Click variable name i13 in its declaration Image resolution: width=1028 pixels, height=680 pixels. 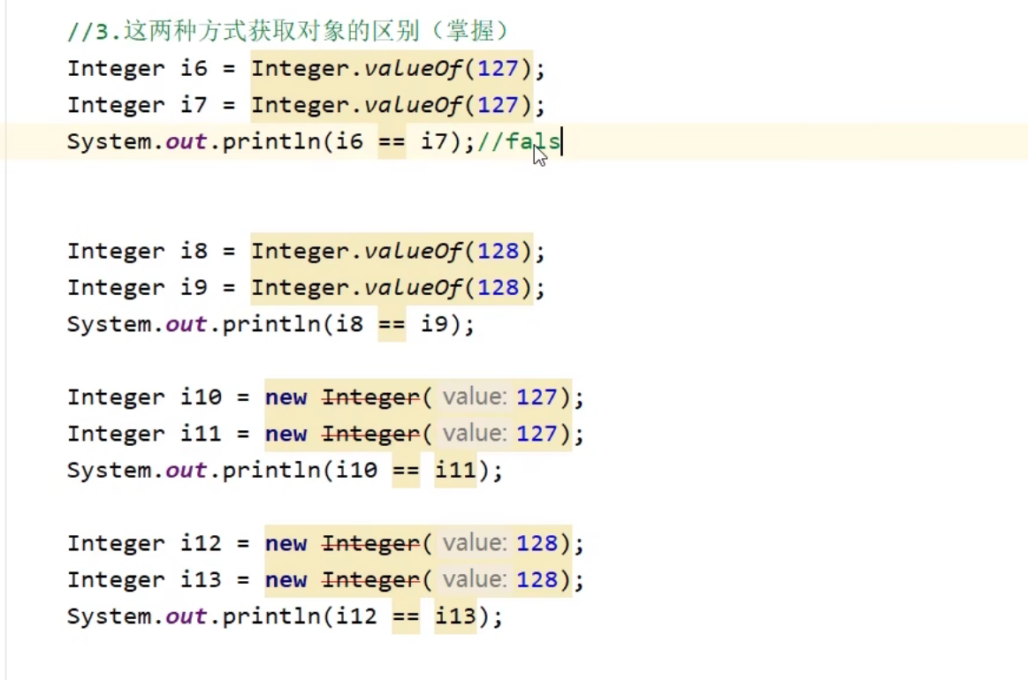coord(202,580)
